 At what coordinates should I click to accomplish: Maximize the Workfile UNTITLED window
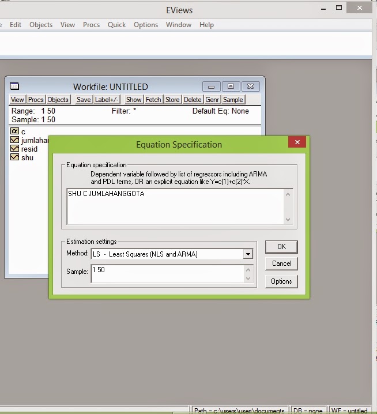click(x=231, y=86)
